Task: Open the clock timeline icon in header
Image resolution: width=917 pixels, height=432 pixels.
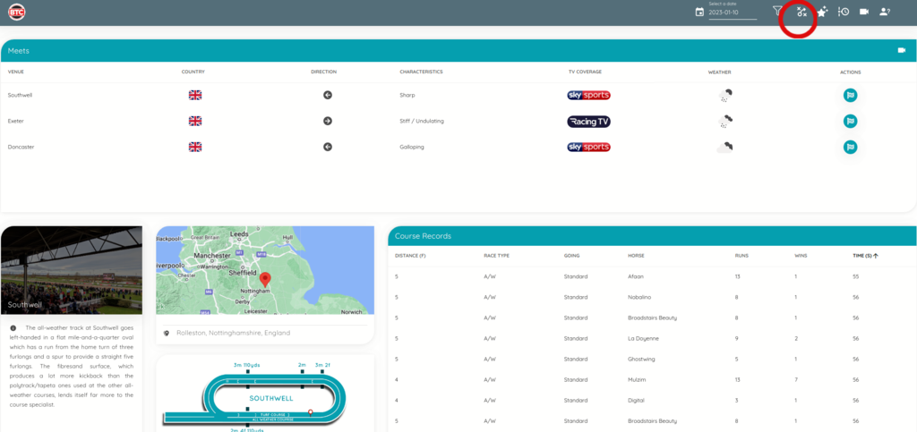Action: [x=844, y=12]
